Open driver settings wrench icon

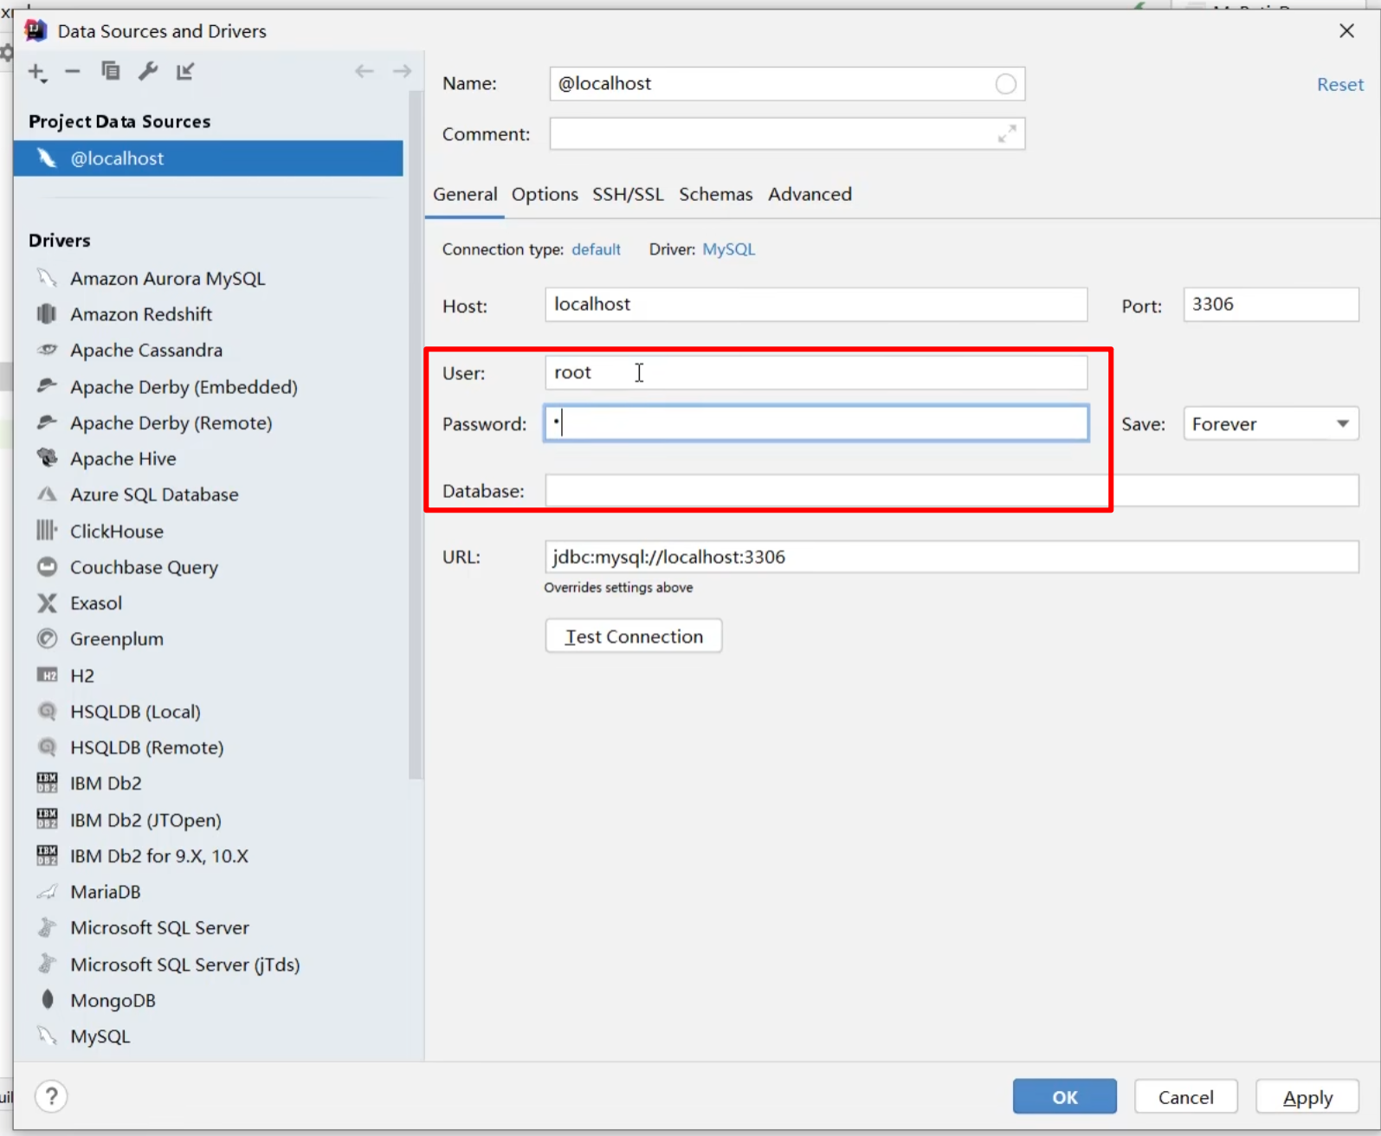tap(148, 71)
